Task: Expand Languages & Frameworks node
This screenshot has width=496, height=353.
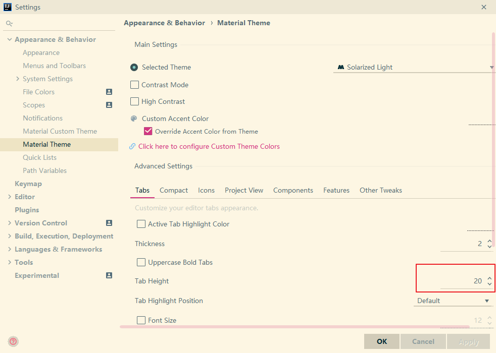Action: pyautogui.click(x=10, y=249)
